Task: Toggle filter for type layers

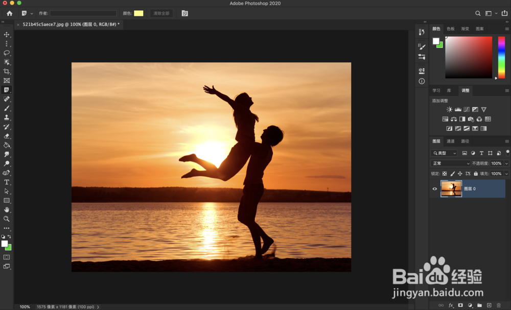Action: [x=481, y=153]
